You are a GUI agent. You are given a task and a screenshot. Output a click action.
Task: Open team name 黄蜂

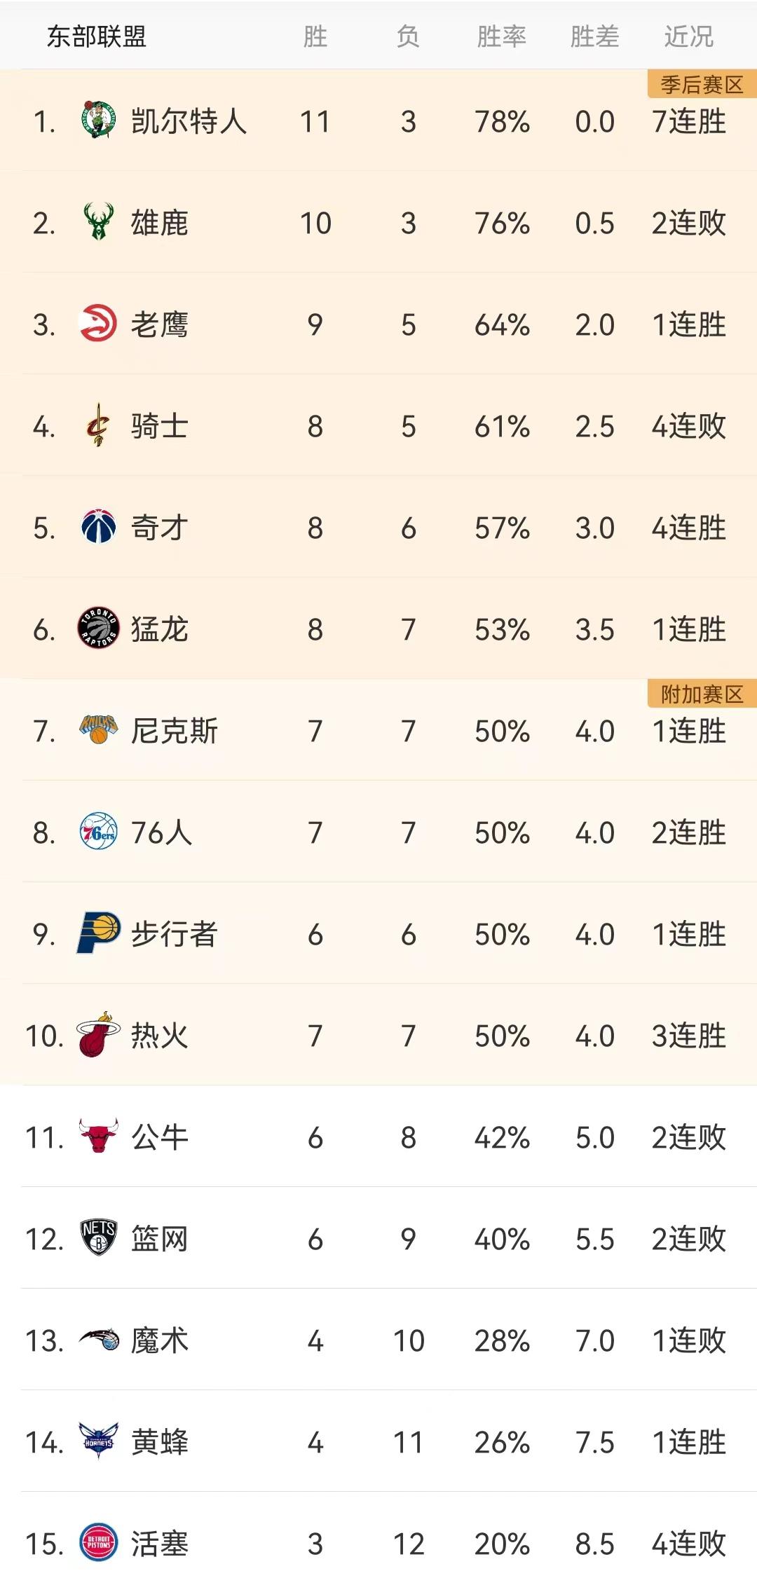click(160, 1442)
